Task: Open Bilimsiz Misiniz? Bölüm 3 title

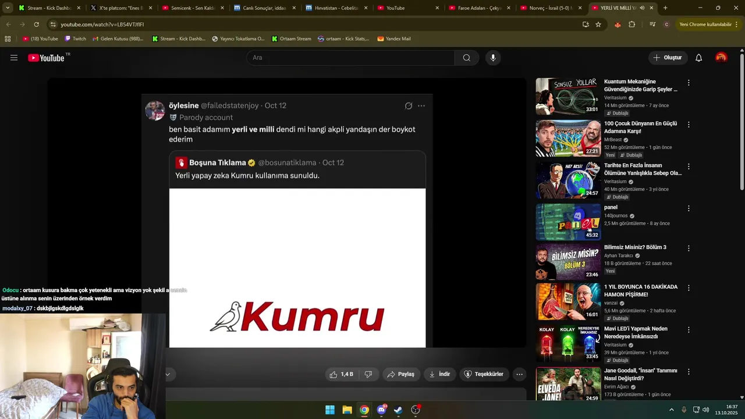Action: click(635, 247)
